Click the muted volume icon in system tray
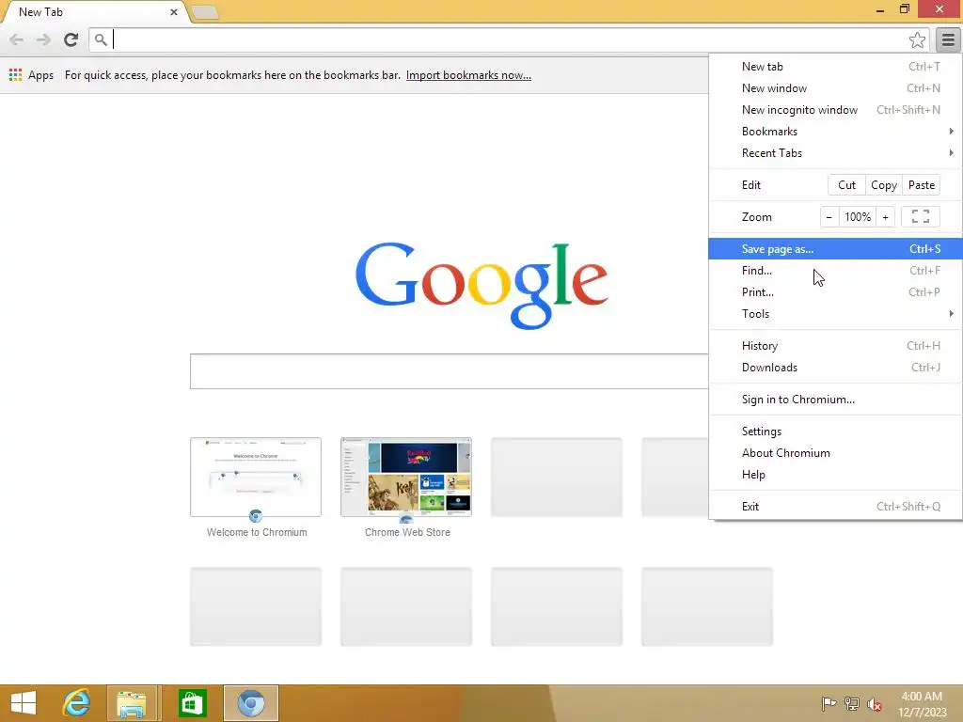963x722 pixels. [874, 704]
